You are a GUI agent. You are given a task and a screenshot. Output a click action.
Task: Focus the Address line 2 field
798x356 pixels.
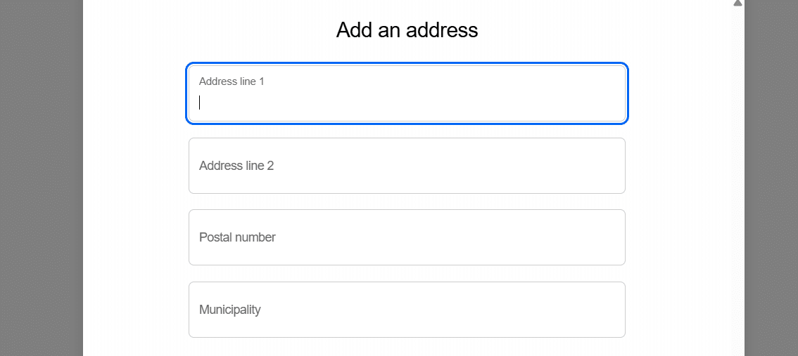point(407,166)
